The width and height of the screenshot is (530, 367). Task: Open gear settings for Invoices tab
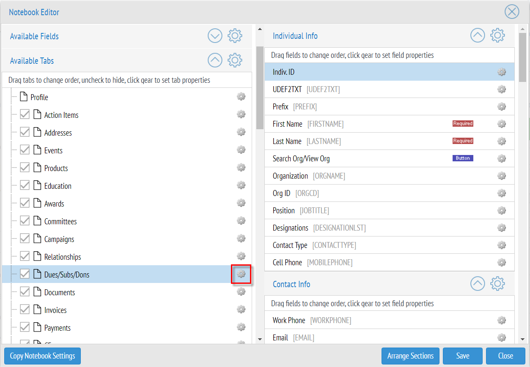tap(241, 310)
